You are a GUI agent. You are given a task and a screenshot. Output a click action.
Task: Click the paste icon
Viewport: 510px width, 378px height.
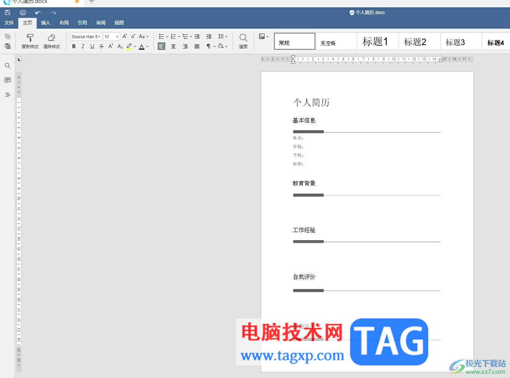[x=8, y=46]
